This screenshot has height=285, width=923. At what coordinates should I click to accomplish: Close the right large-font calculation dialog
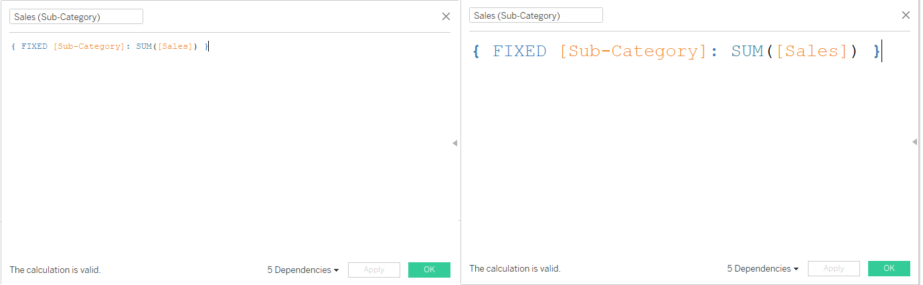coord(906,15)
